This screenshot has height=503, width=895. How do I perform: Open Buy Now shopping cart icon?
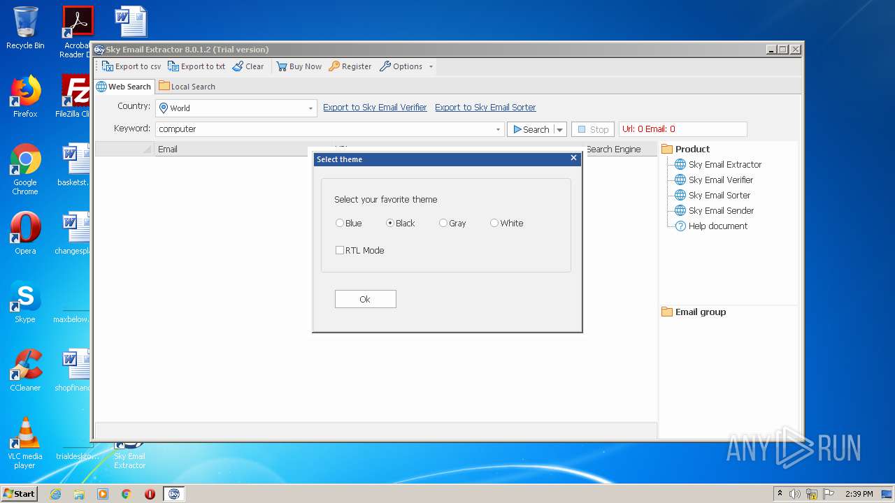[x=282, y=66]
